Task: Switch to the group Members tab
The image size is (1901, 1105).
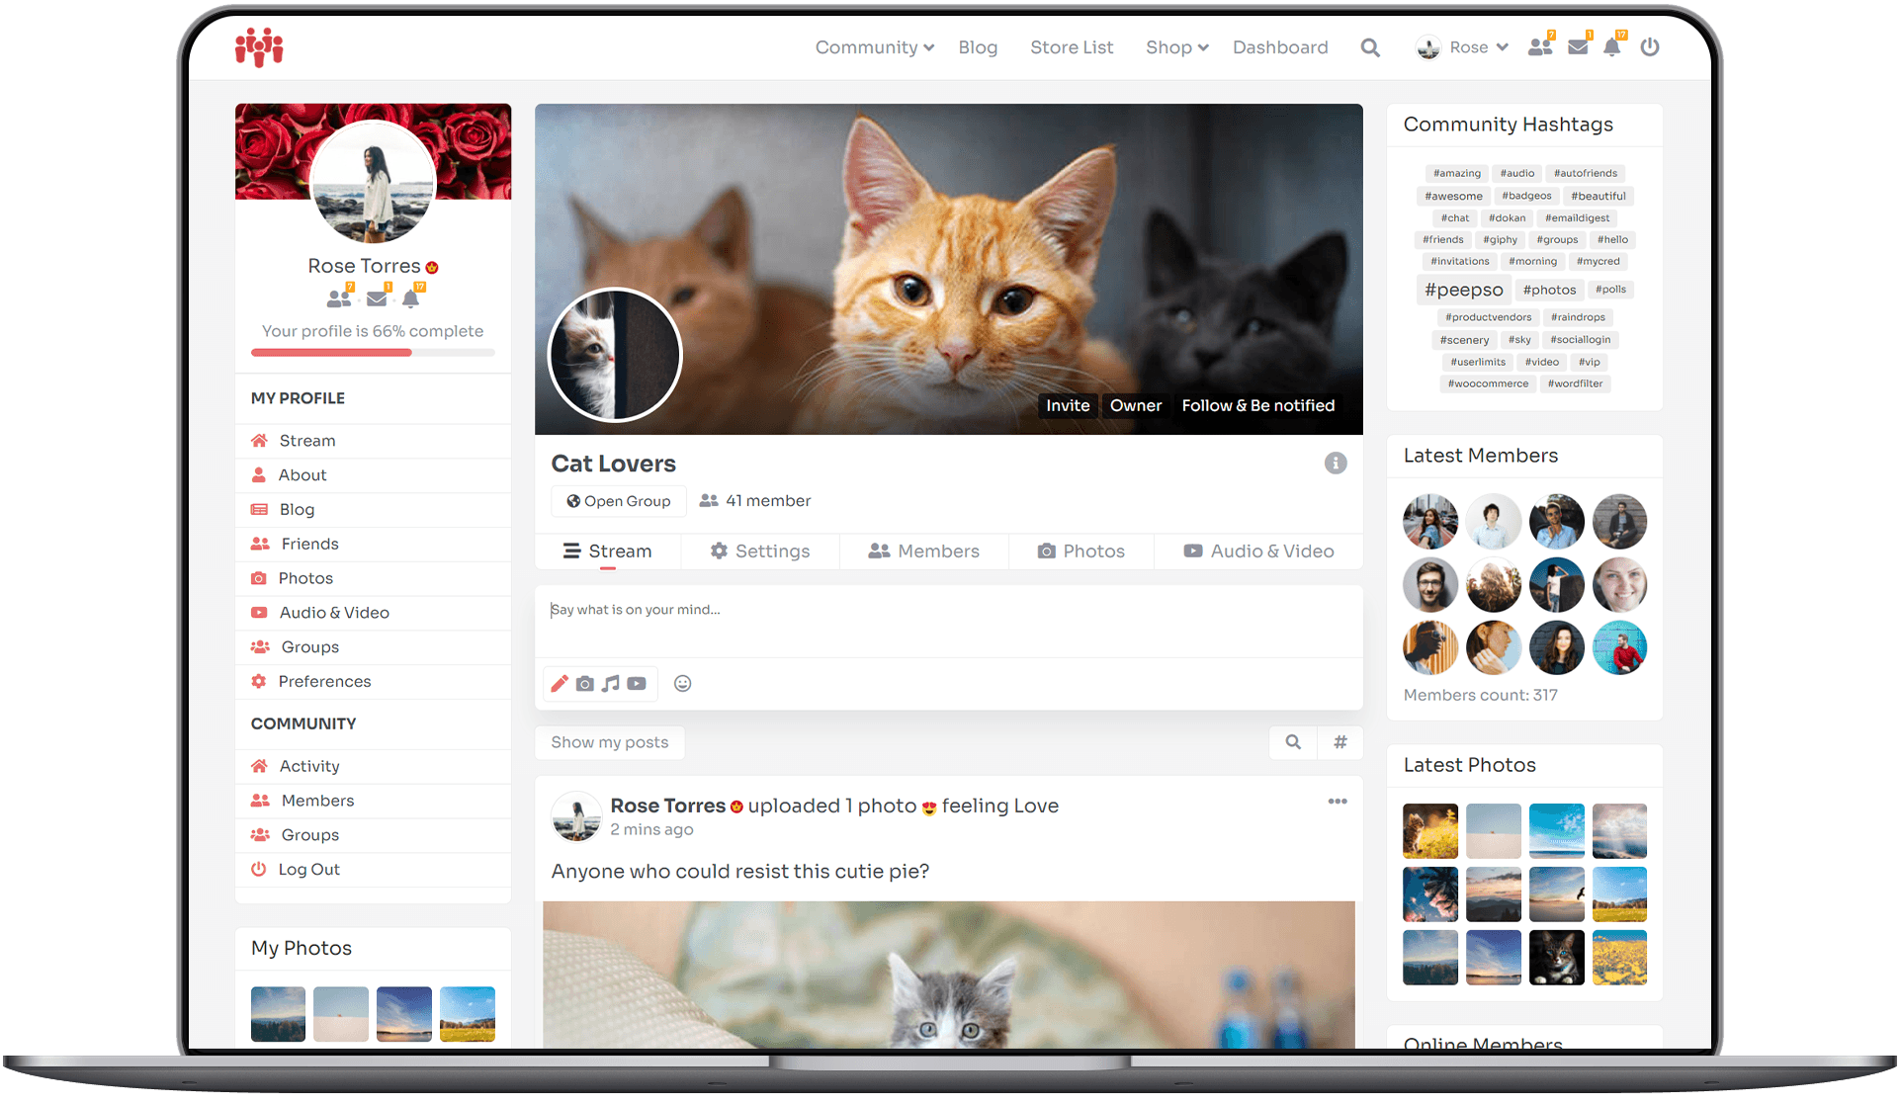Action: coord(924,552)
